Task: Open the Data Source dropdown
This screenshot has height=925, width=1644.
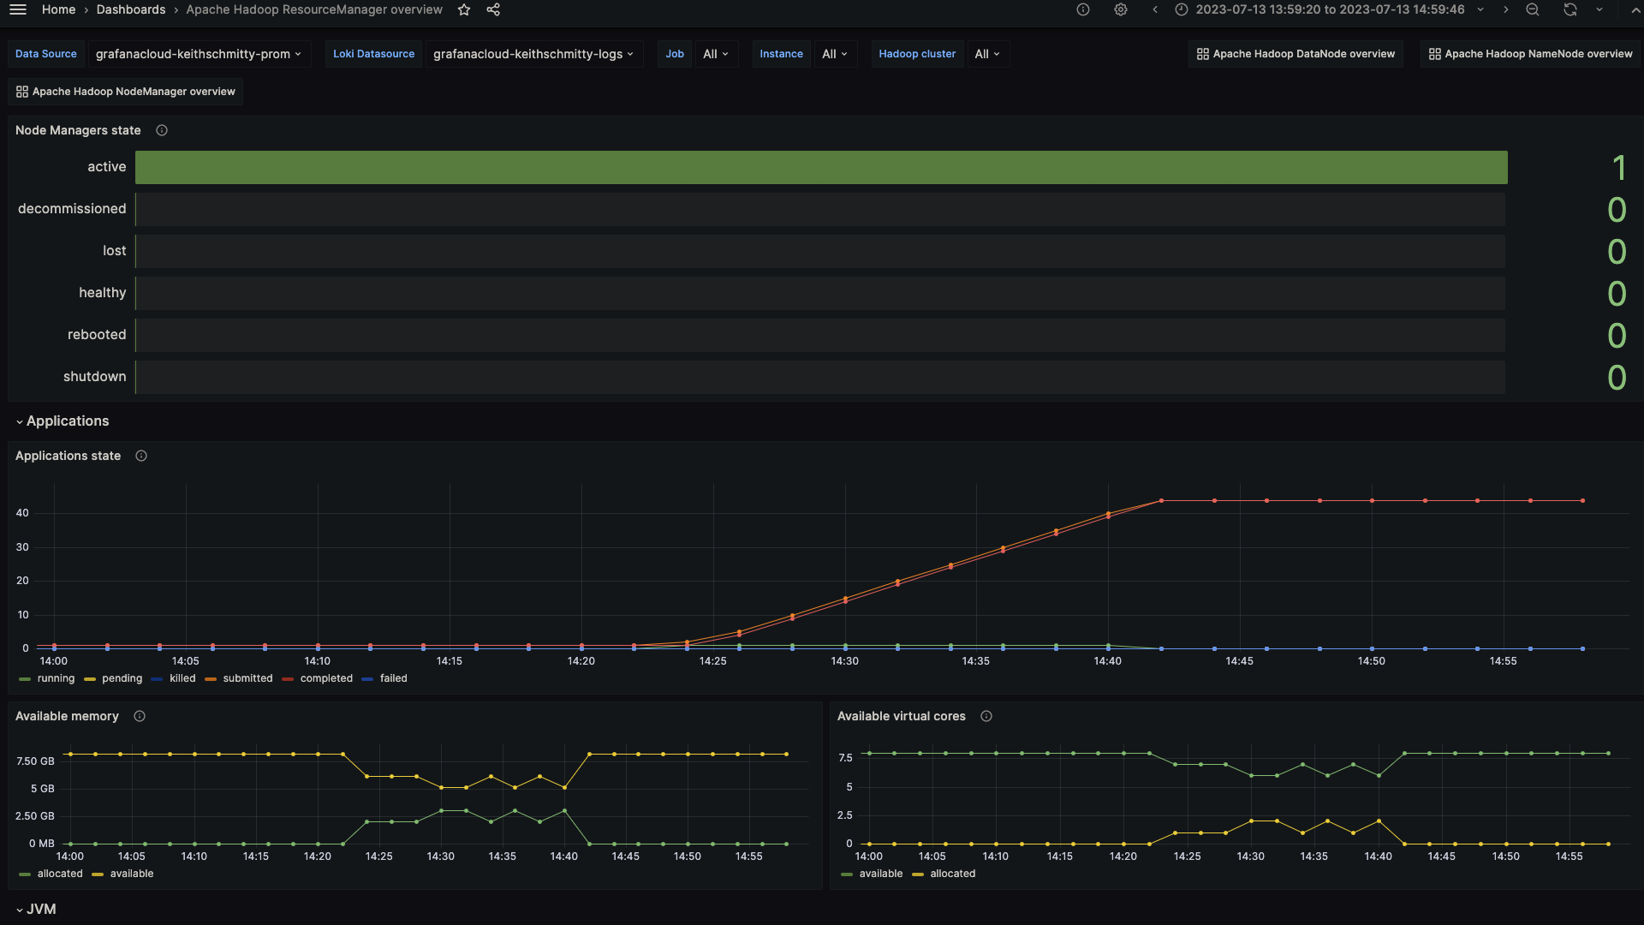Action: click(198, 54)
